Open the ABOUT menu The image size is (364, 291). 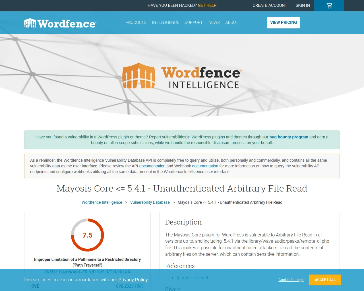click(232, 22)
